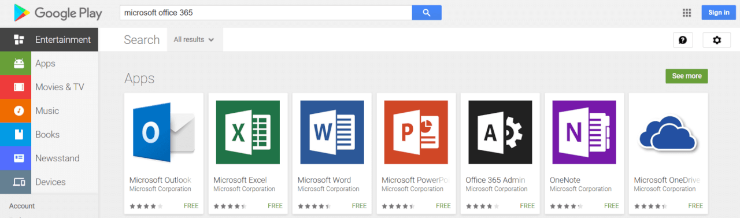Image resolution: width=740 pixels, height=218 pixels.
Task: Select the Entertainment menu label
Action: click(63, 40)
